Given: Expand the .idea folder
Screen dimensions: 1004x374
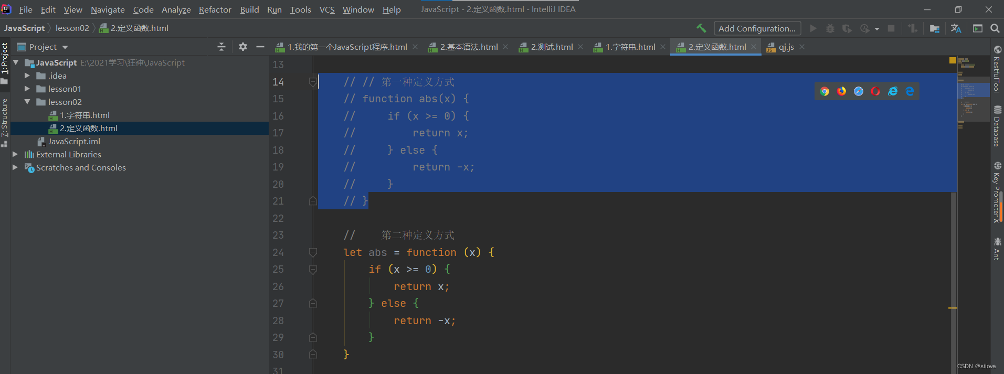Looking at the screenshot, I should pos(27,76).
